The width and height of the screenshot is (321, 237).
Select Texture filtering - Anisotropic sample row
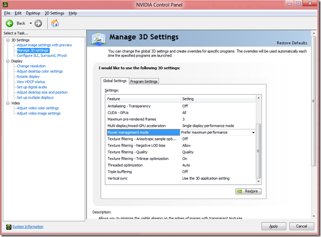coord(181,139)
